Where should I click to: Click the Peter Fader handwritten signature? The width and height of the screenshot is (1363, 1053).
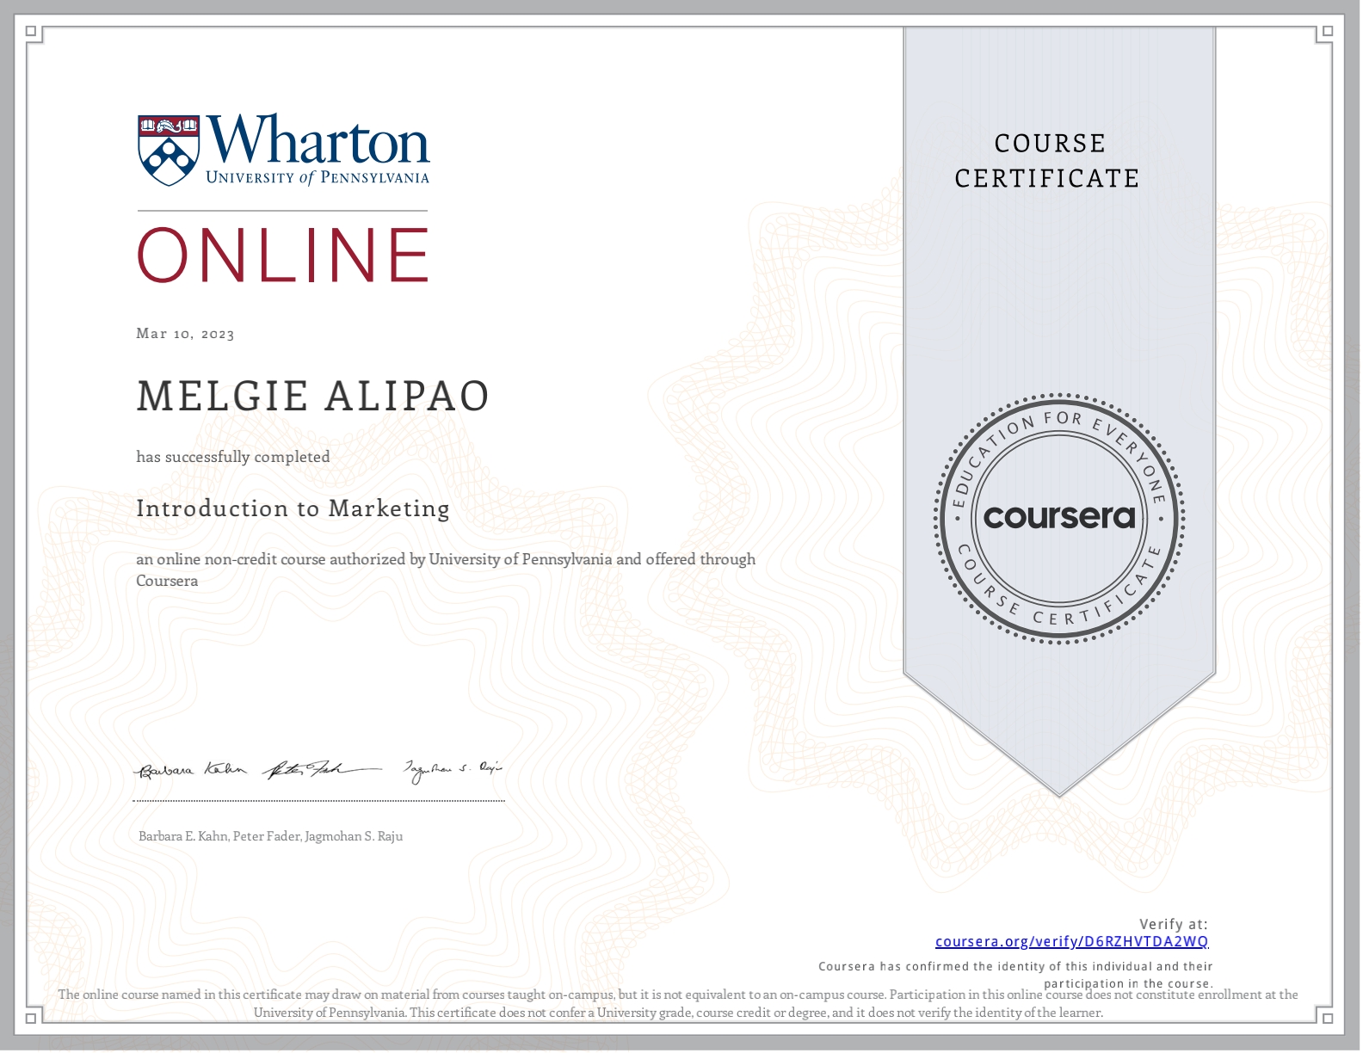[x=323, y=769]
